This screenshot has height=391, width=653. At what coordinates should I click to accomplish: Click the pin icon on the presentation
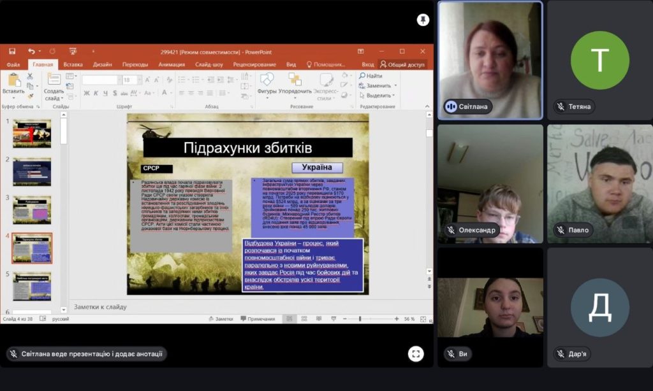(423, 20)
